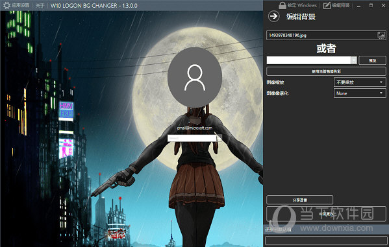
Task: Open the 图像缩放 (image scaling) dropdown
Action: coord(360,82)
